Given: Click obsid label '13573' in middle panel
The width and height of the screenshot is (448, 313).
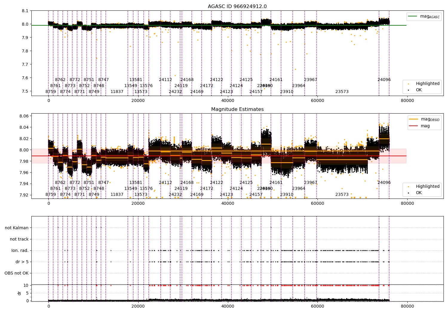Looking at the screenshot, I should tap(141, 194).
